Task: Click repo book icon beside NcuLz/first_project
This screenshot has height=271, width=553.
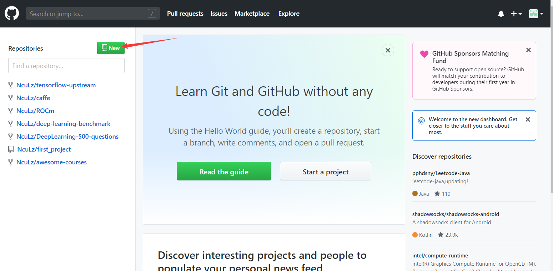Action: 11,149
